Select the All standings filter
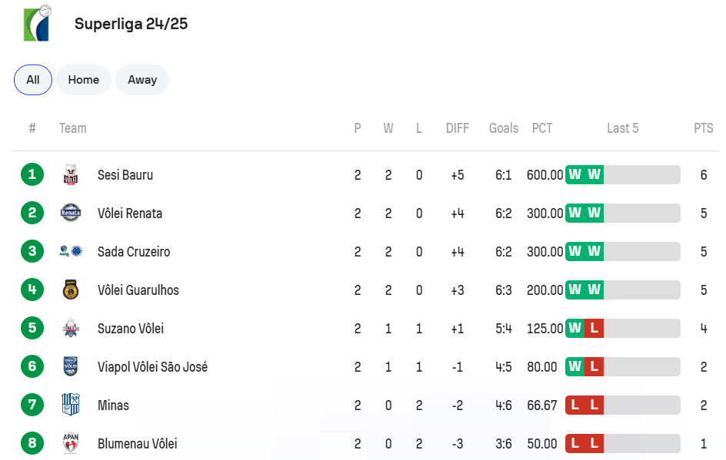726x460 pixels. pos(33,80)
